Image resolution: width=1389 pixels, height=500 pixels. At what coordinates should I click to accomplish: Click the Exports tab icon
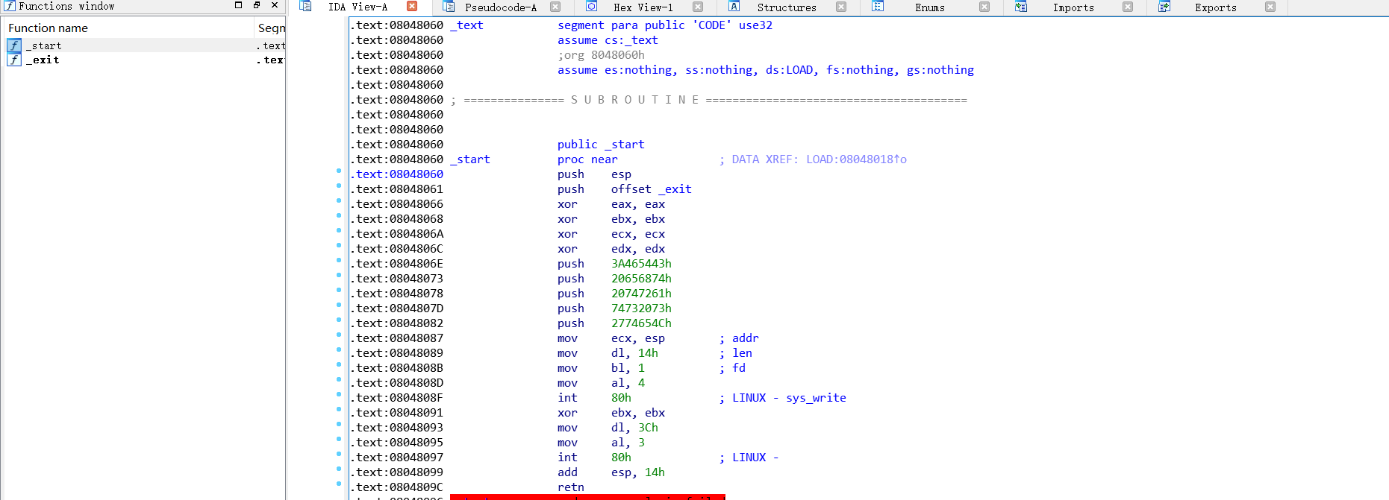pos(1164,7)
